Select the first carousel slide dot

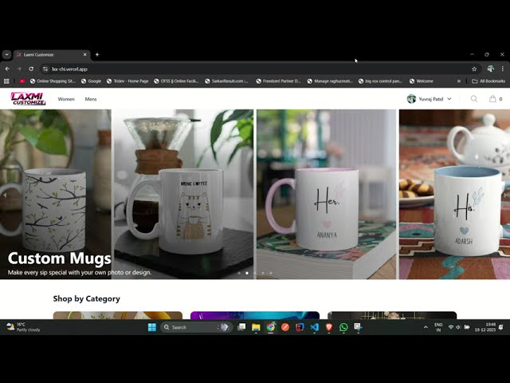(239, 273)
